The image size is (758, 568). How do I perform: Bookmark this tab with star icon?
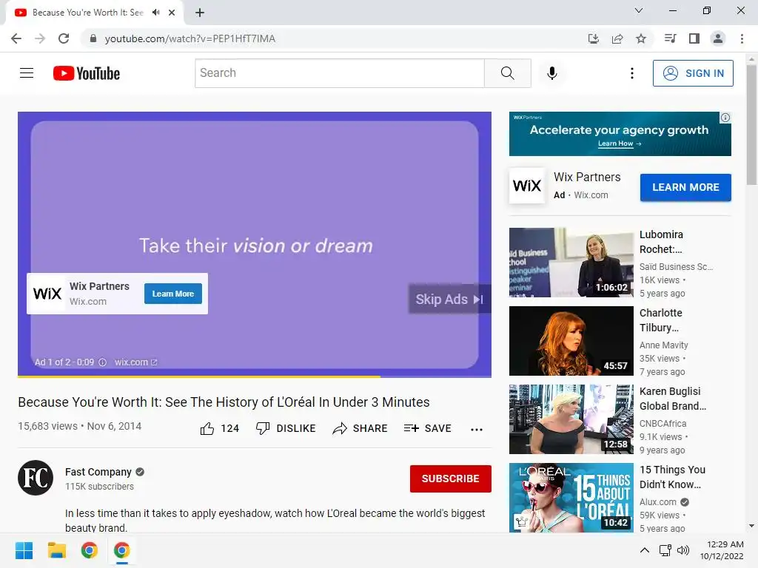pyautogui.click(x=641, y=38)
